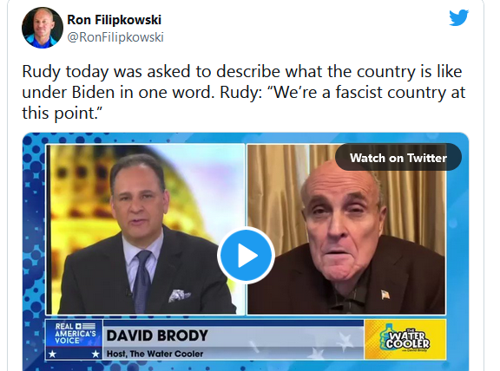Open Ron Filipkowski's profile avatar
Viewport: 500px width, 371px height.
(43, 28)
